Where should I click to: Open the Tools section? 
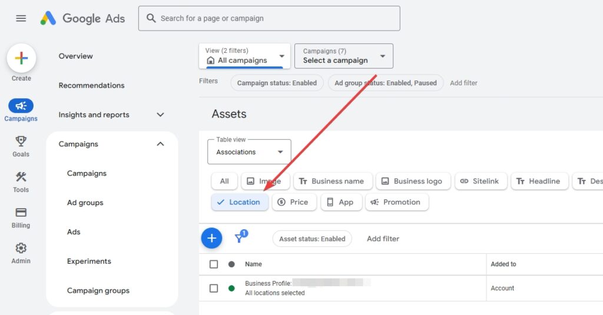point(21,182)
